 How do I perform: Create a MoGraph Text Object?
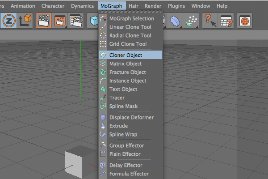point(130,89)
